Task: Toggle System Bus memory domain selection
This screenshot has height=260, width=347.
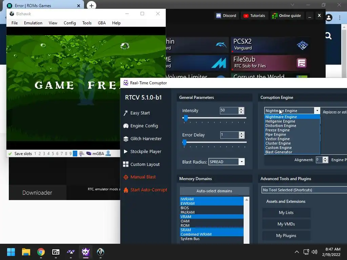Action: coord(212,239)
